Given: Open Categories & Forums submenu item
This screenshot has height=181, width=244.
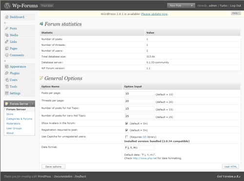Looking at the screenshot, I should coord(19,119).
